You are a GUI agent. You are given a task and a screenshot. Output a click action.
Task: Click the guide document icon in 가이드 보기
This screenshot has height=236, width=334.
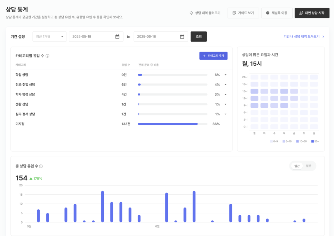coord(234,13)
